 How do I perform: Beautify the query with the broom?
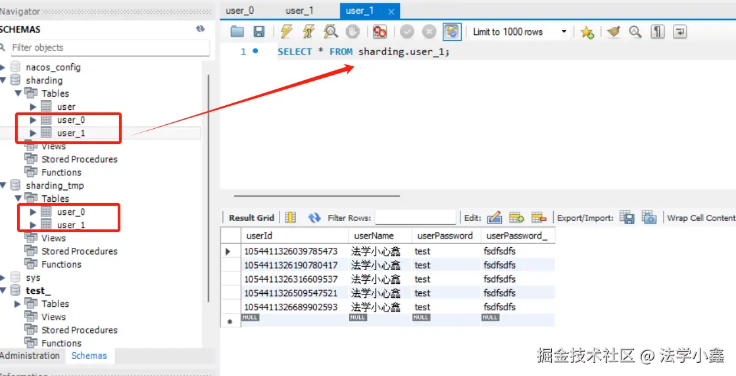613,32
